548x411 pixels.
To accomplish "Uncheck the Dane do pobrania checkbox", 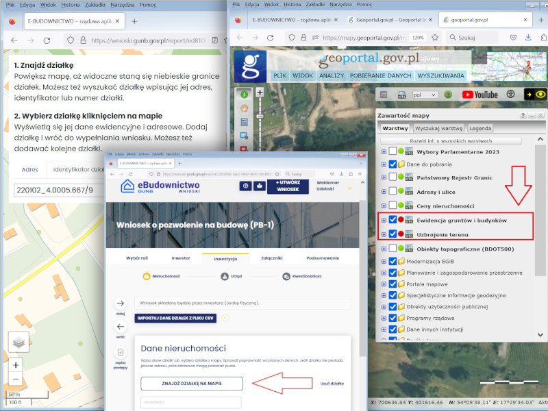I will coord(393,164).
